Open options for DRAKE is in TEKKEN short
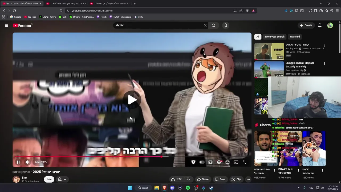Viewport: 341px width, 192px height. point(298,171)
